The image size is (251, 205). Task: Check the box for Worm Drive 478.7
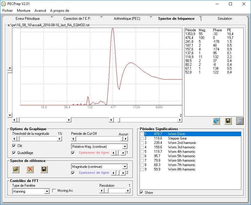click(x=142, y=134)
